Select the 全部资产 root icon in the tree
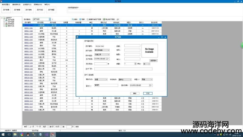 [x=4, y=18]
